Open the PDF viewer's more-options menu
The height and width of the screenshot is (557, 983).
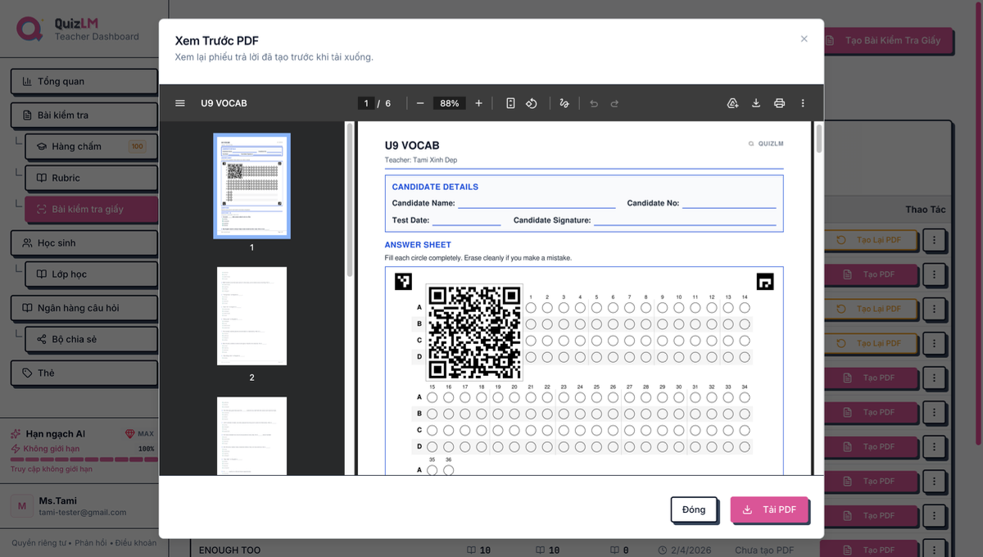click(x=803, y=103)
